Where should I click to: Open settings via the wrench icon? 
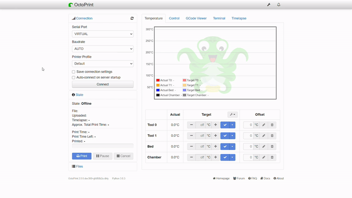pos(269,5)
